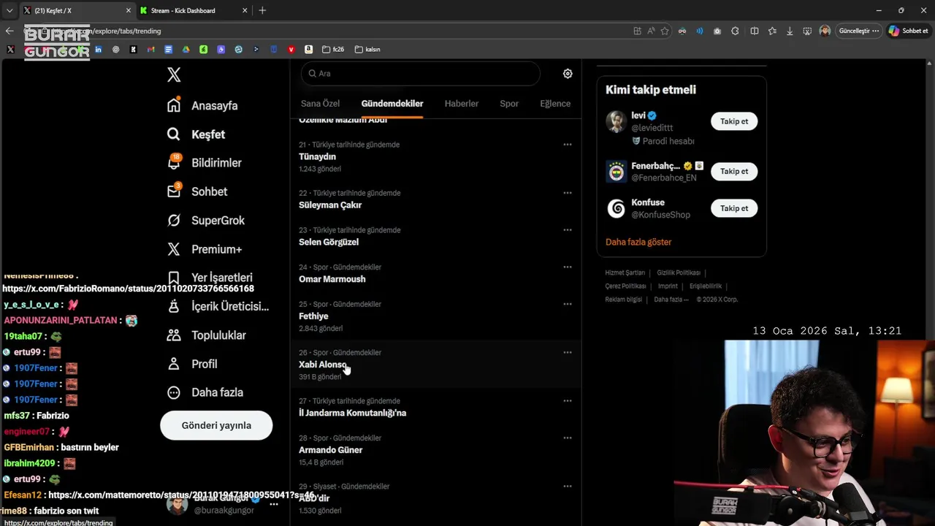Viewport: 935px width, 526px height.
Task: Switch to Spor tab
Action: [509, 104]
